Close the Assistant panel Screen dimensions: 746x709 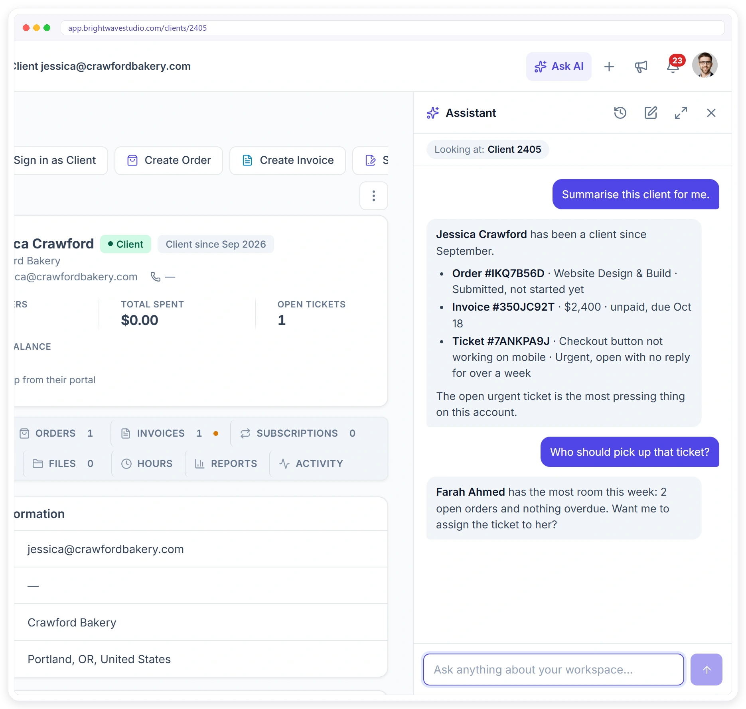711,113
